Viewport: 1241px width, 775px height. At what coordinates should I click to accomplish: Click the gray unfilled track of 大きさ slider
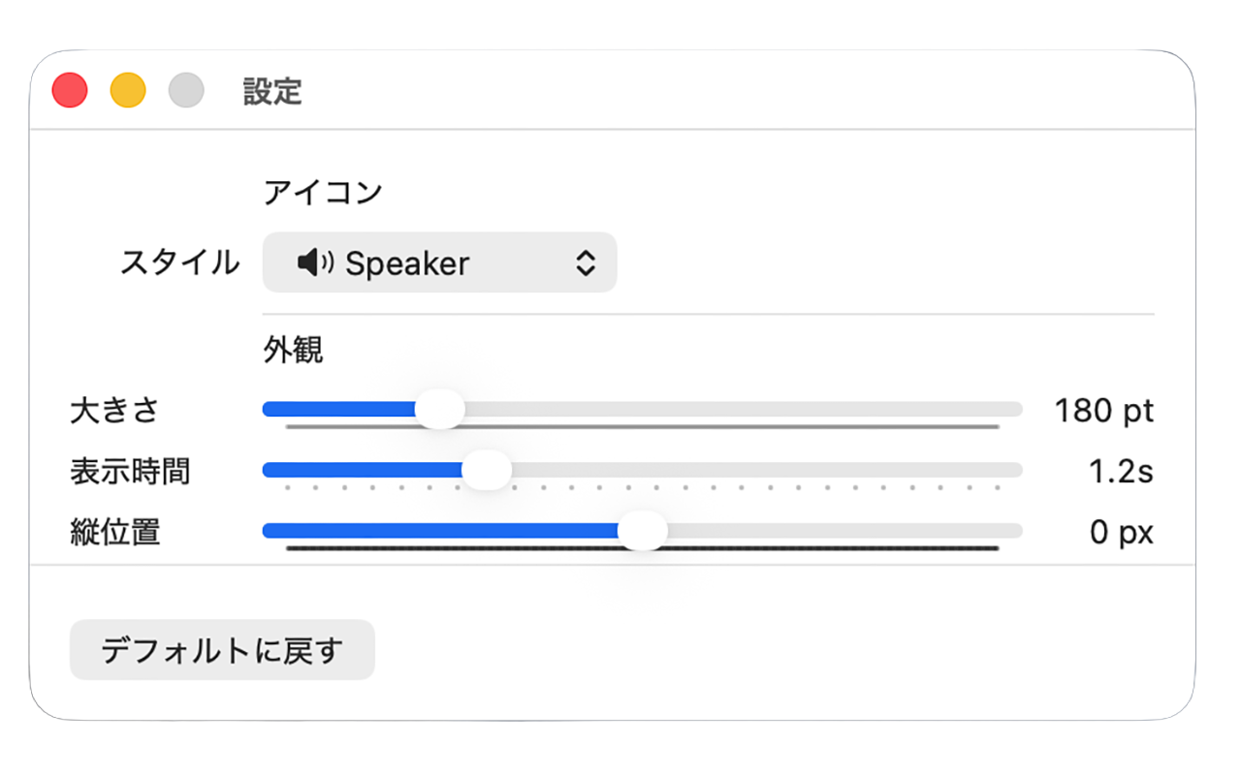pos(737,410)
